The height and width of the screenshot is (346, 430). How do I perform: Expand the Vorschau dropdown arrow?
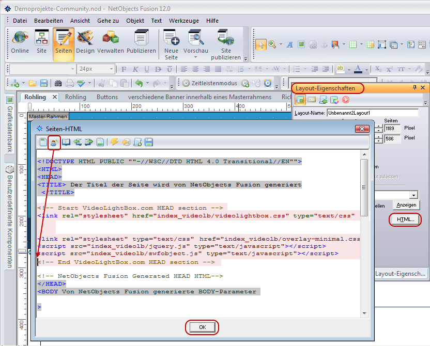[195, 57]
